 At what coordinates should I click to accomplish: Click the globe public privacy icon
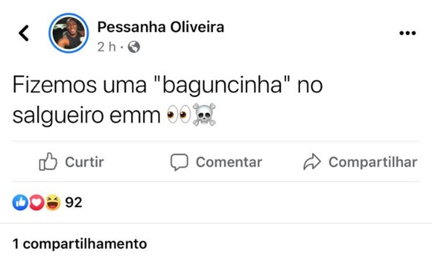(133, 47)
